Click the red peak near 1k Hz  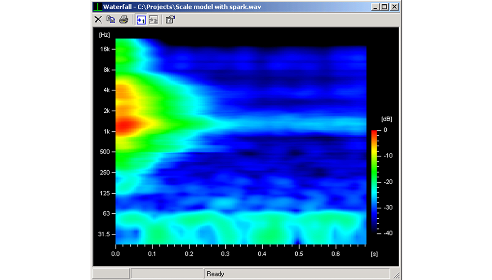pos(123,126)
